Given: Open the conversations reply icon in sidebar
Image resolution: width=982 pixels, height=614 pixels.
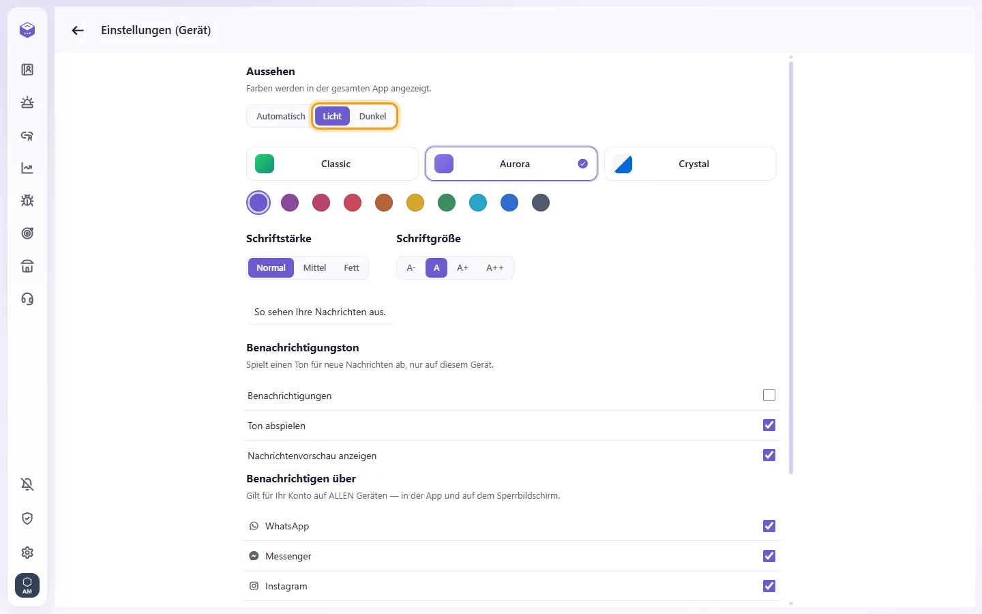Looking at the screenshot, I should pos(27,135).
